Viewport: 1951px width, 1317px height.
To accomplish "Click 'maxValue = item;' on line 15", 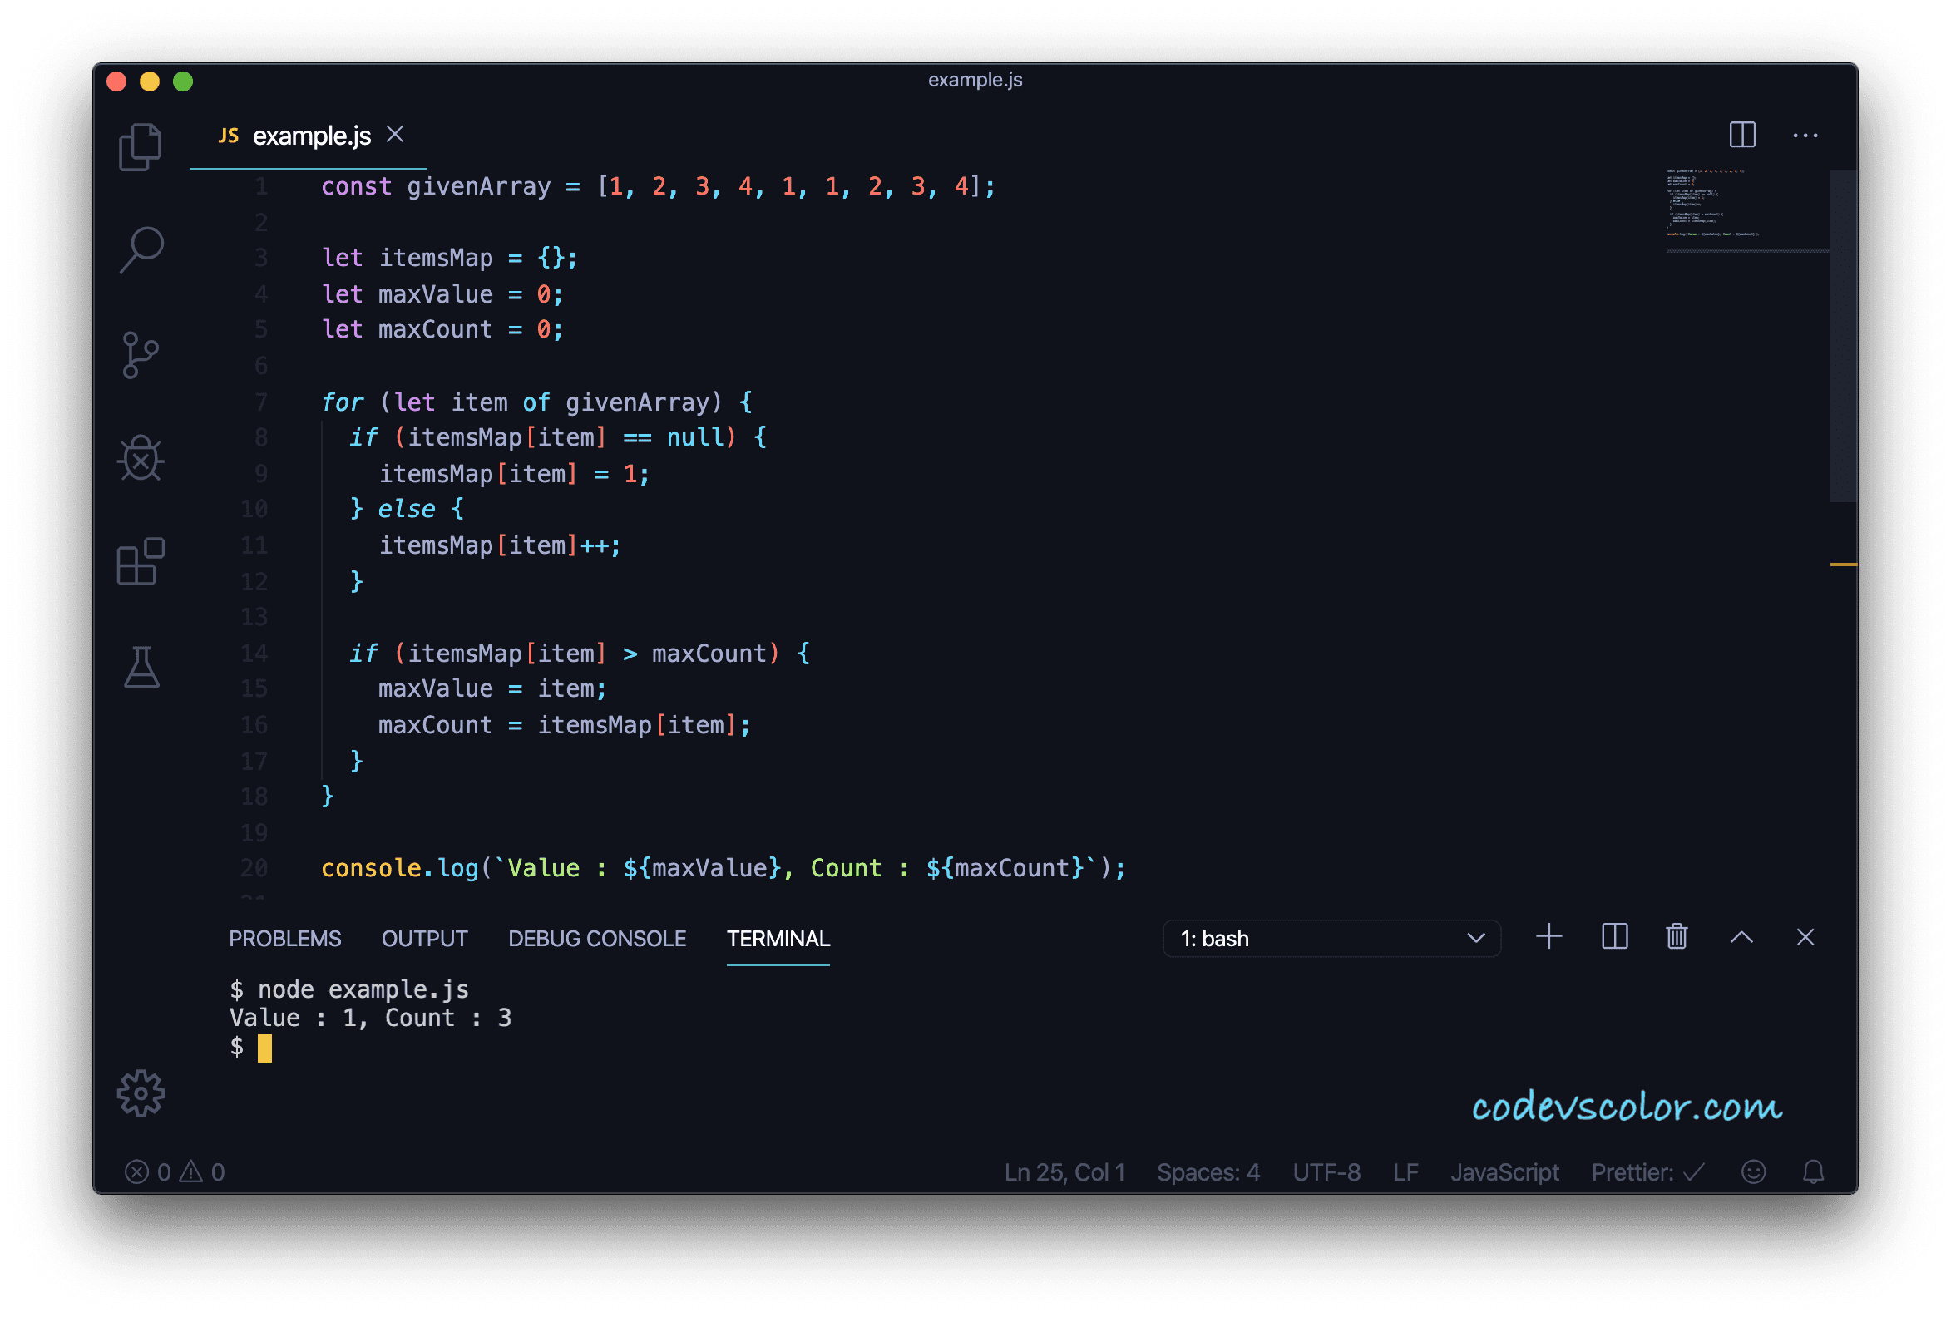I will 492,688.
